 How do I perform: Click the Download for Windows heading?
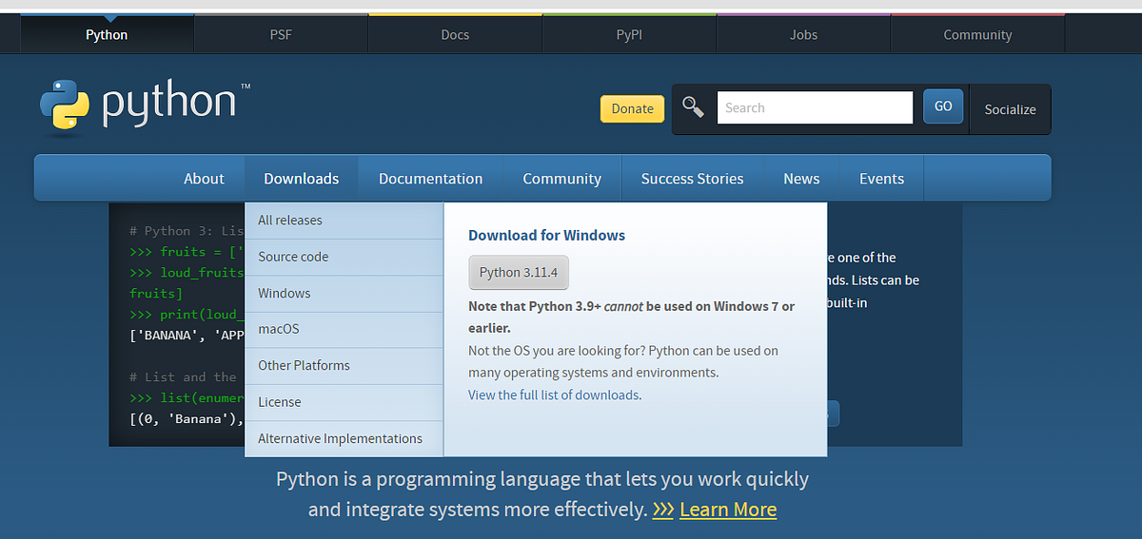tap(546, 235)
